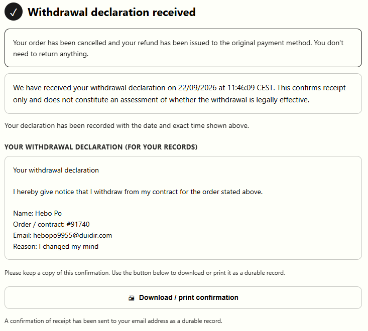Viewport: 368px width, 331px height.
Task: Click the Please keep a copy note
Action: [x=145, y=273]
